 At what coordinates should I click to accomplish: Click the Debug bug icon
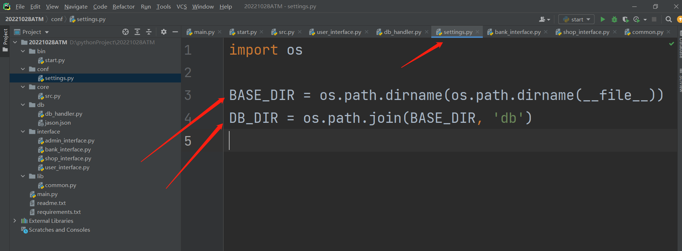(x=614, y=19)
